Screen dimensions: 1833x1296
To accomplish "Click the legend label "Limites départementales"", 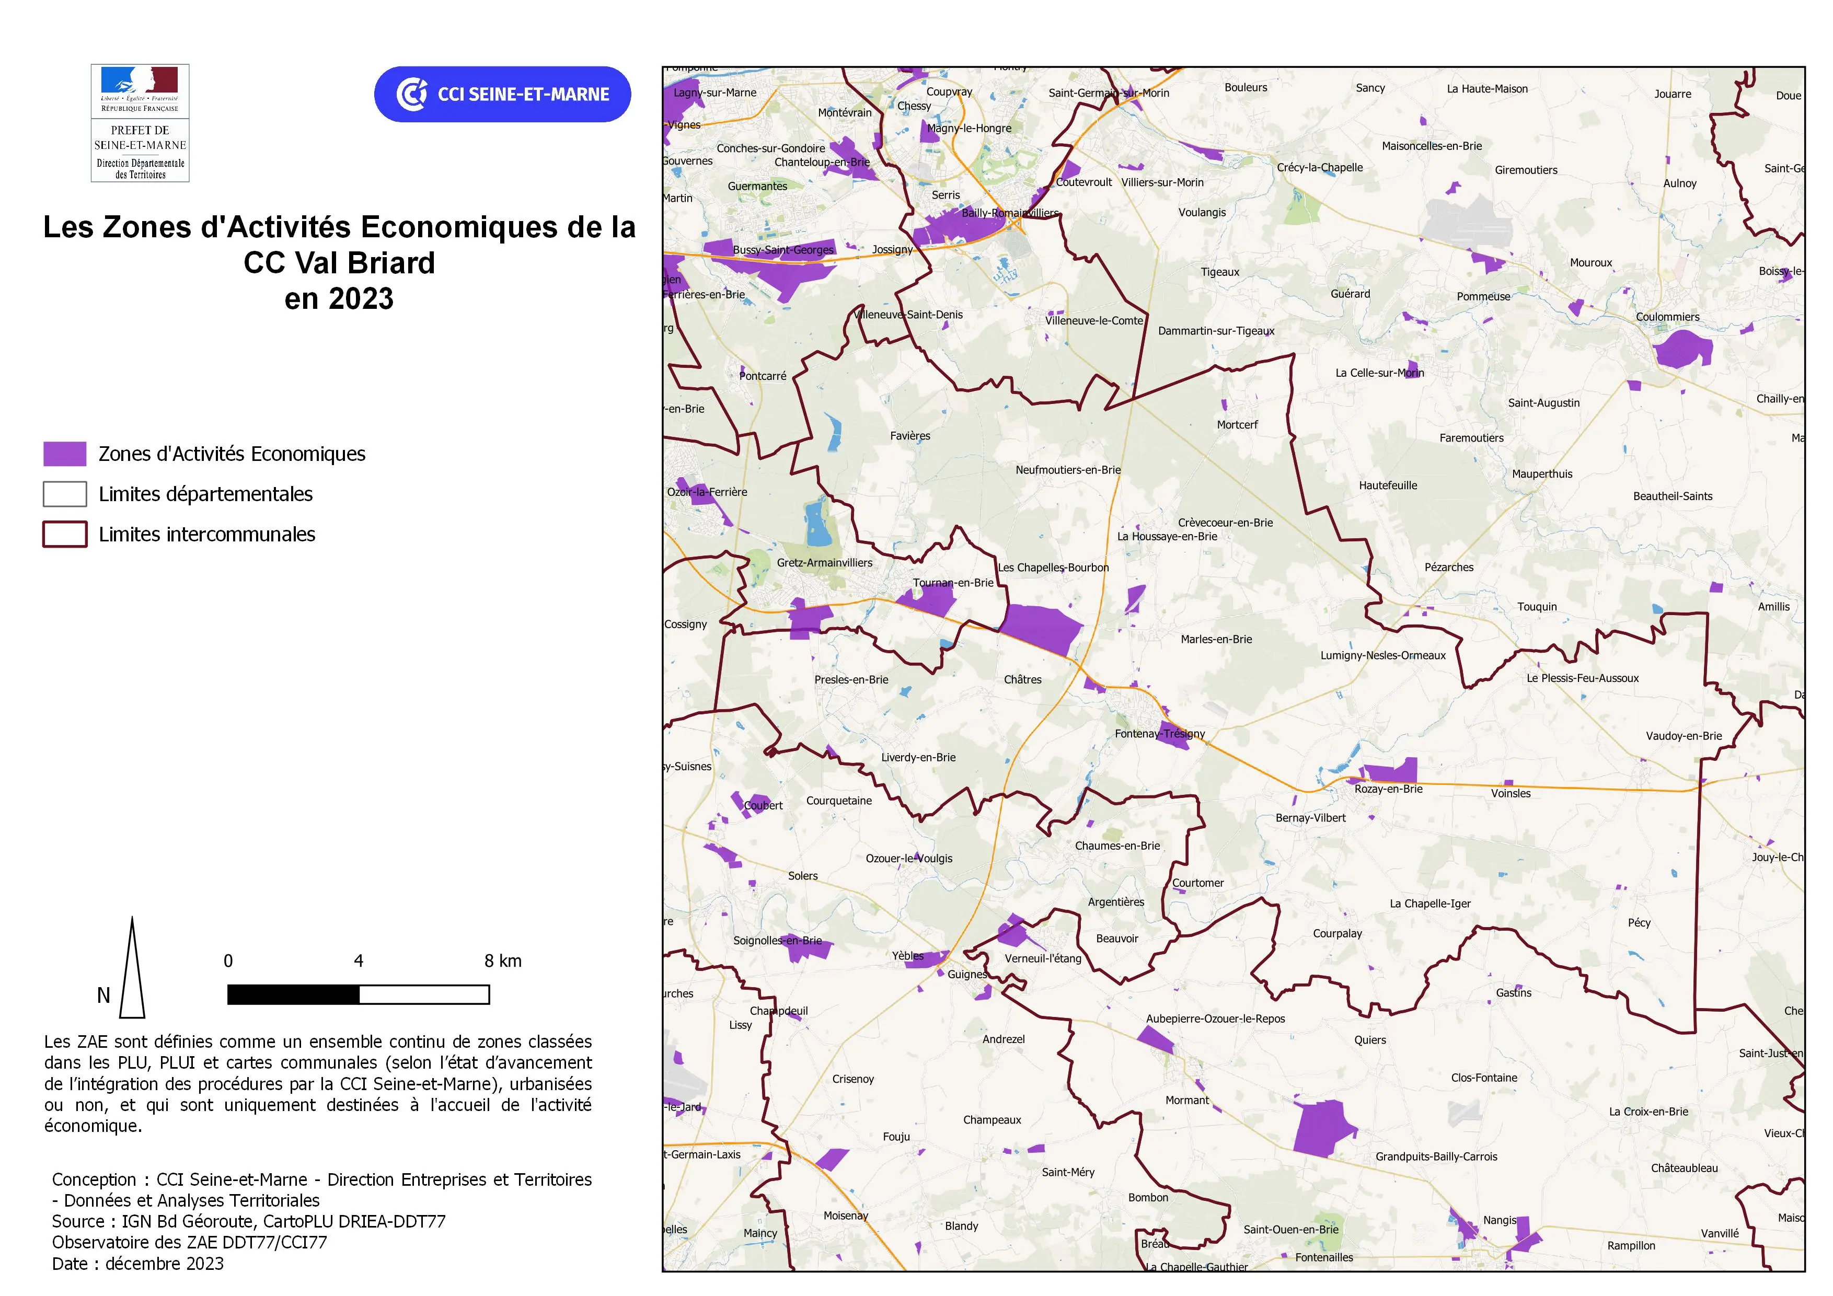I will click(x=205, y=494).
